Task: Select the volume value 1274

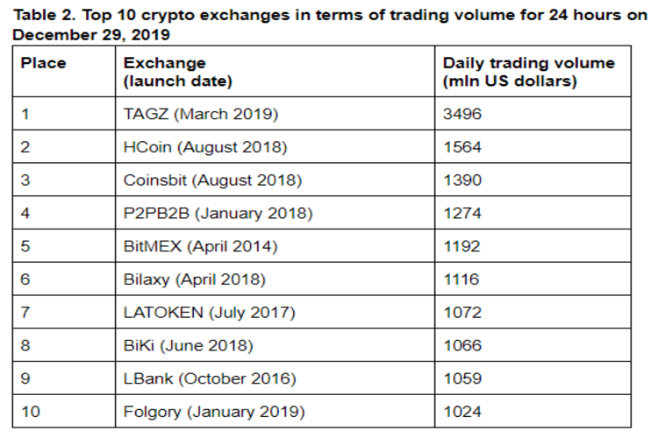Action: pyautogui.click(x=462, y=213)
